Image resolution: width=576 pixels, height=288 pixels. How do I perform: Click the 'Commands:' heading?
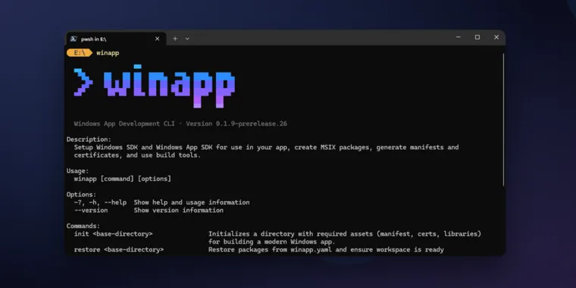(x=83, y=227)
